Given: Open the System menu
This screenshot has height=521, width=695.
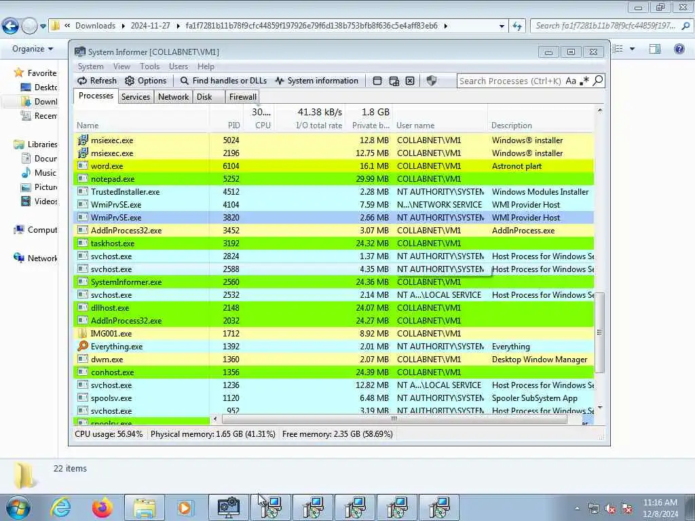Looking at the screenshot, I should click(90, 66).
